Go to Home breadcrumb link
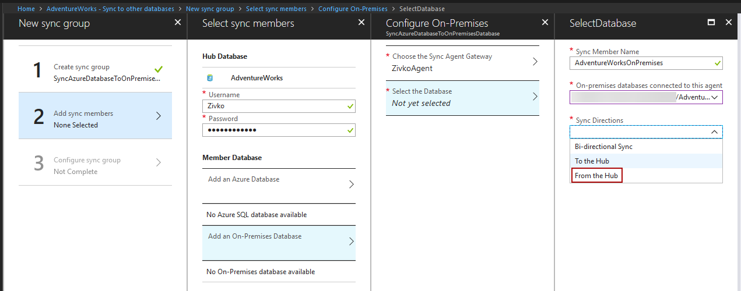The image size is (741, 291). click(x=26, y=9)
